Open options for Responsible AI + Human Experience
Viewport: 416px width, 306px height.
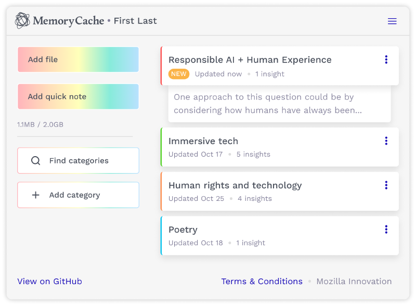click(x=386, y=59)
